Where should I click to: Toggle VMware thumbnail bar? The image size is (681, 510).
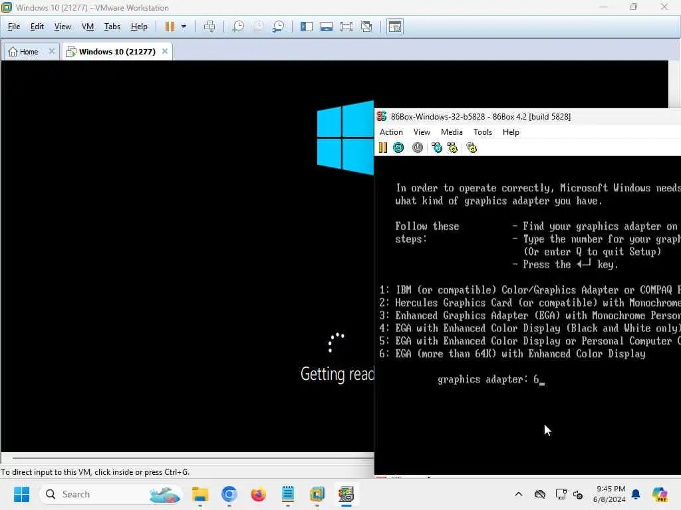pos(326,27)
